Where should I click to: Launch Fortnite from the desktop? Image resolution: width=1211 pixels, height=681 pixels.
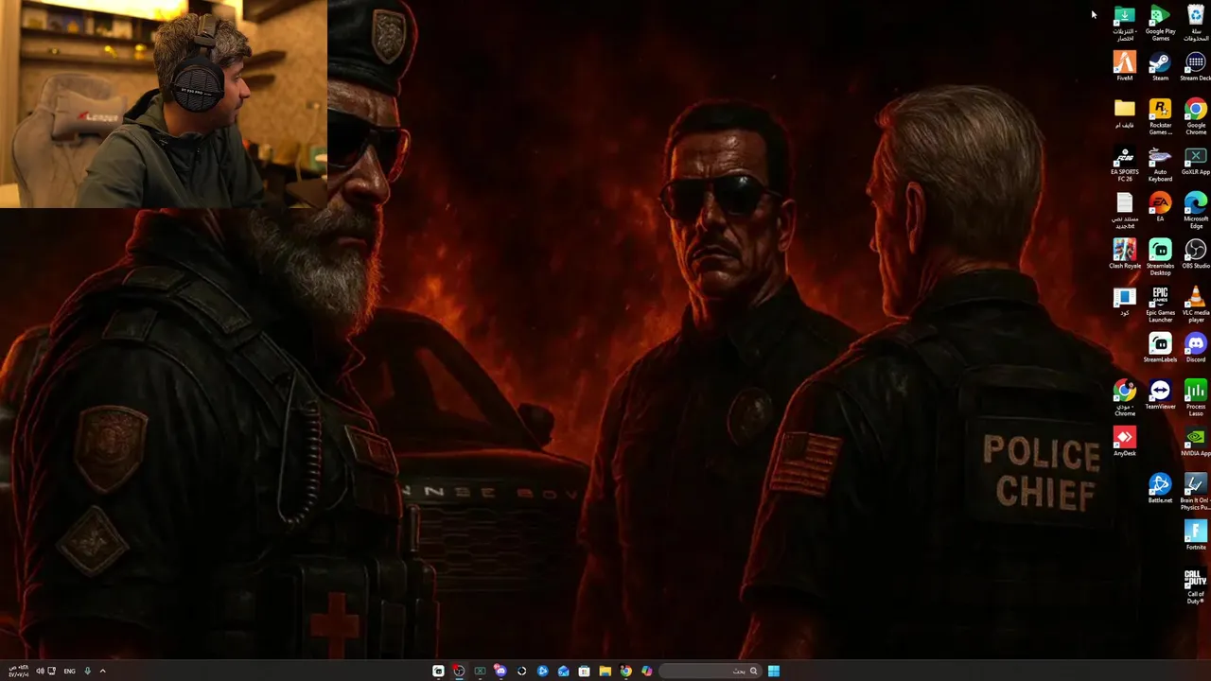[x=1196, y=535]
